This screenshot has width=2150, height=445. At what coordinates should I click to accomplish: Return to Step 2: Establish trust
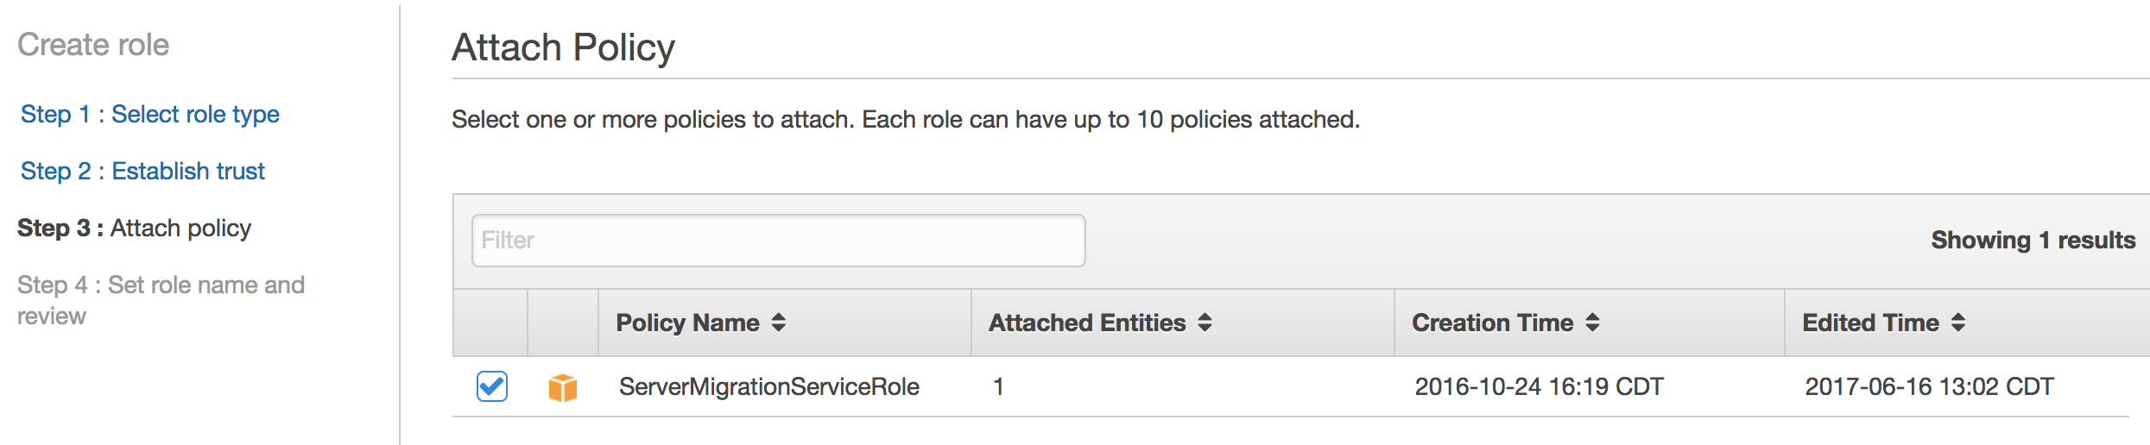142,171
